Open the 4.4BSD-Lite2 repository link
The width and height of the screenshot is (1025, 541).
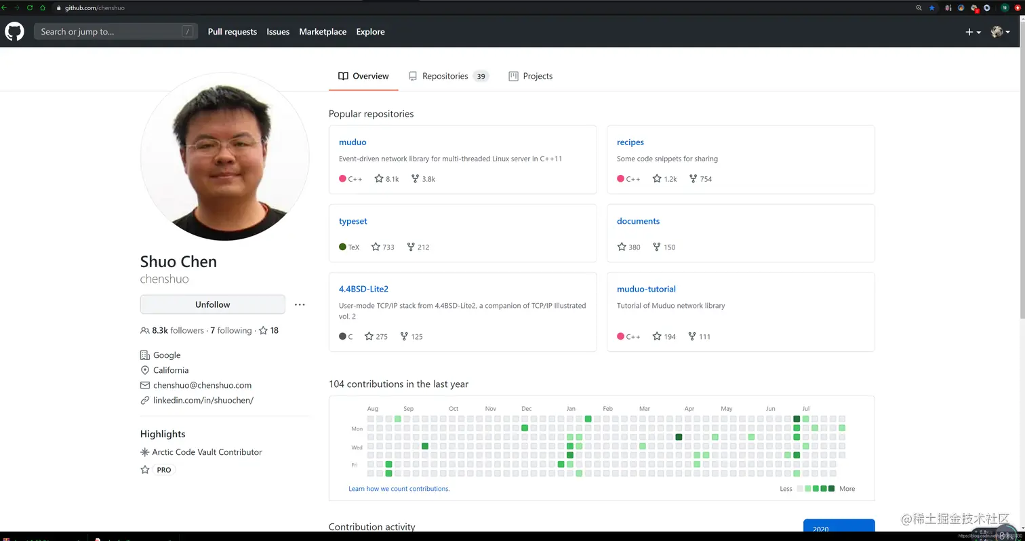pyautogui.click(x=363, y=289)
